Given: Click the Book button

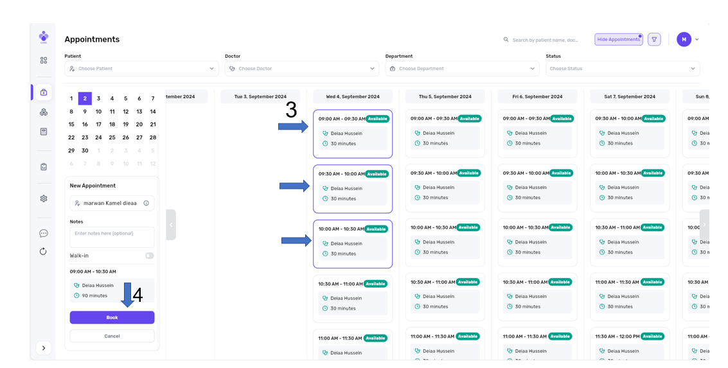Looking at the screenshot, I should click(112, 317).
